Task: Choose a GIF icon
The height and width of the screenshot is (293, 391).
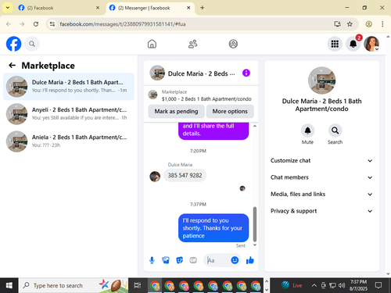Action: [x=193, y=260]
